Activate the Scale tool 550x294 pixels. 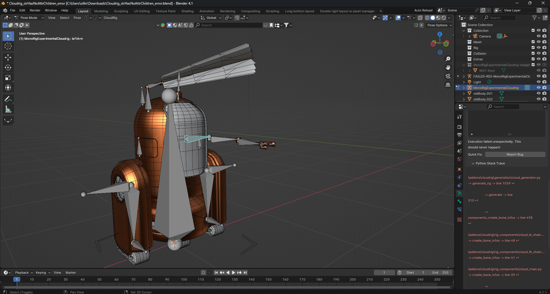pos(8,78)
